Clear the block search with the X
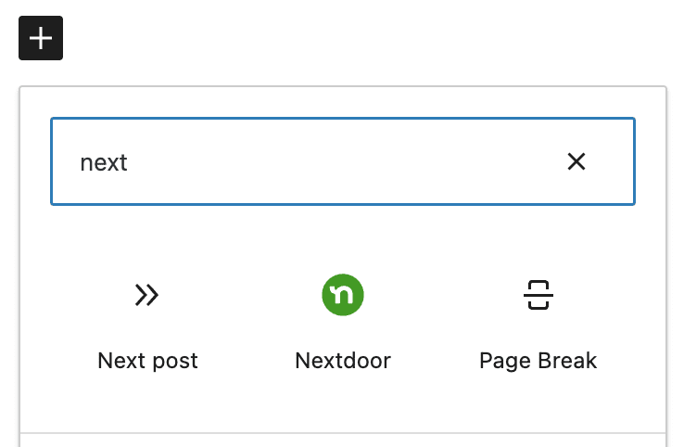684x447 pixels. click(576, 162)
